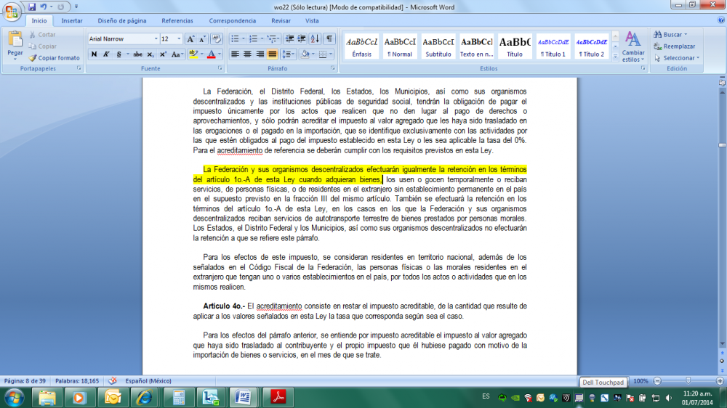727x408 pixels.
Task: Zoom out with the minus button
Action: (657, 380)
